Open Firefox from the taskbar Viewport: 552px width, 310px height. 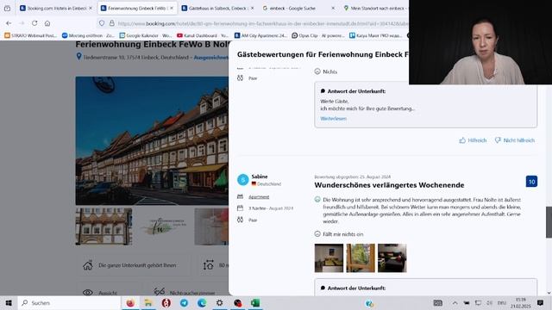(x=130, y=303)
